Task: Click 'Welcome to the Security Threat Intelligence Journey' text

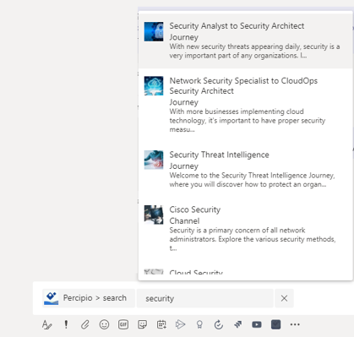Action: pyautogui.click(x=252, y=180)
